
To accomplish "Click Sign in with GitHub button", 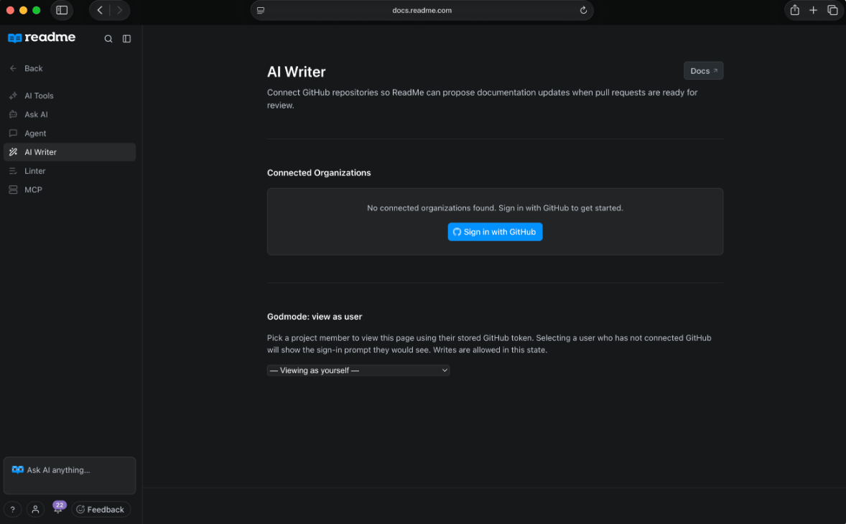I will pyautogui.click(x=495, y=232).
